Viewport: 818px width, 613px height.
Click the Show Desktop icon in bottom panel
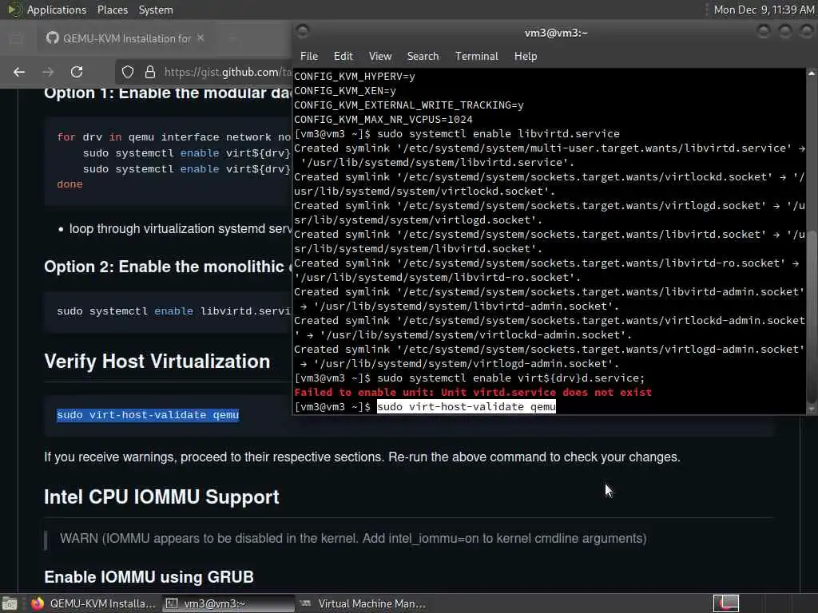[x=10, y=603]
